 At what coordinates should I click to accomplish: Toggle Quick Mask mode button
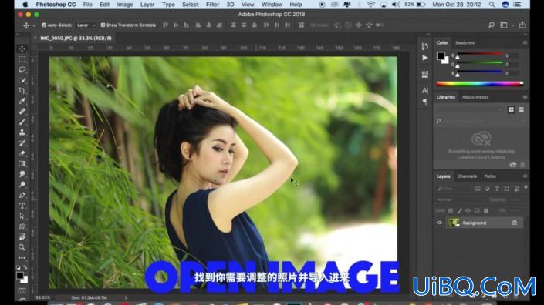pos(22,291)
